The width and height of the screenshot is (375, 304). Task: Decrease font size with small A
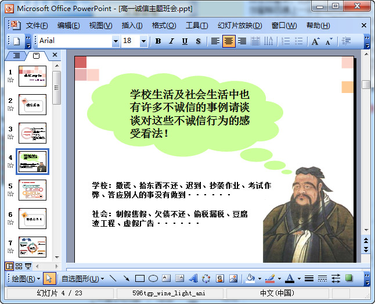[329, 41]
